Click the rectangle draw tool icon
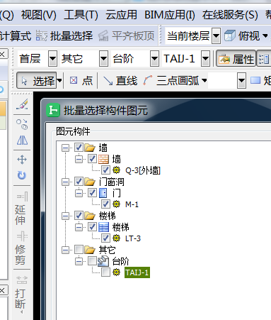 (255, 80)
